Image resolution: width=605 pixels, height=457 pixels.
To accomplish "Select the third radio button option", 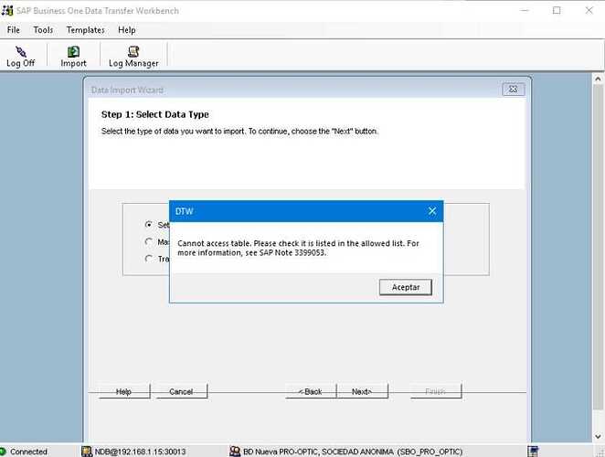I will tap(149, 259).
